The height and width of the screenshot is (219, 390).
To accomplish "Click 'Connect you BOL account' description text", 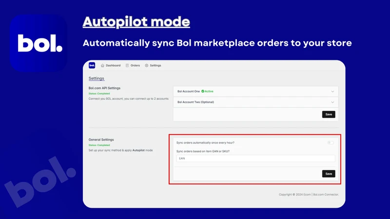I will (129, 99).
